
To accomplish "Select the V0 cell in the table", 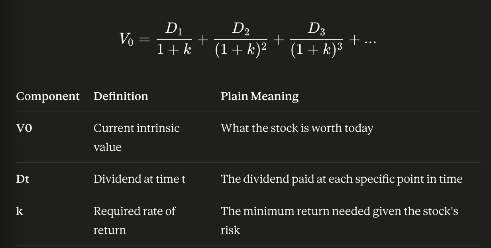I will coord(24,128).
